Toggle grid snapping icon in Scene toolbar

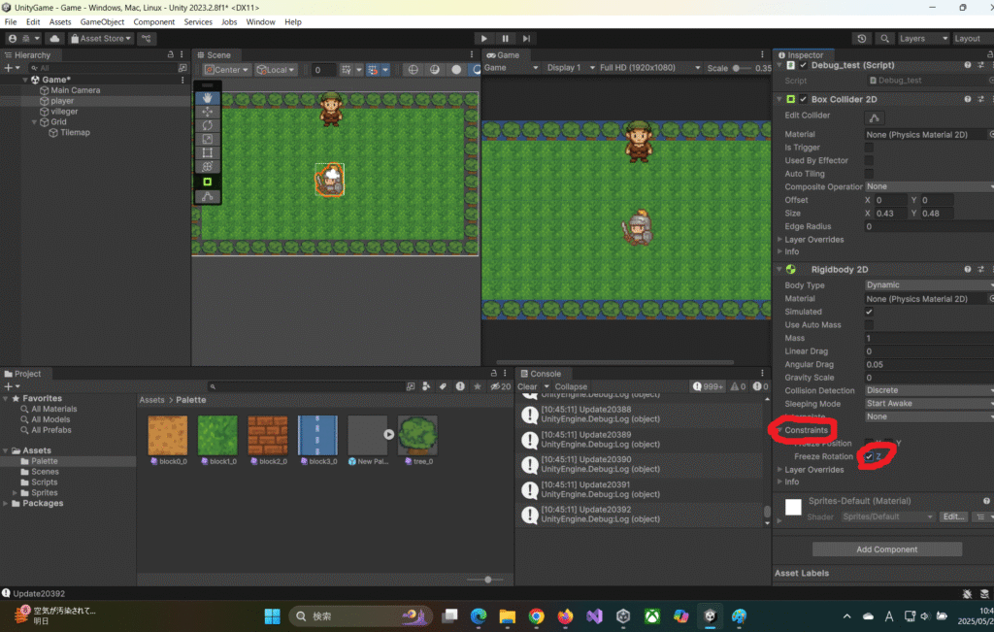point(373,70)
